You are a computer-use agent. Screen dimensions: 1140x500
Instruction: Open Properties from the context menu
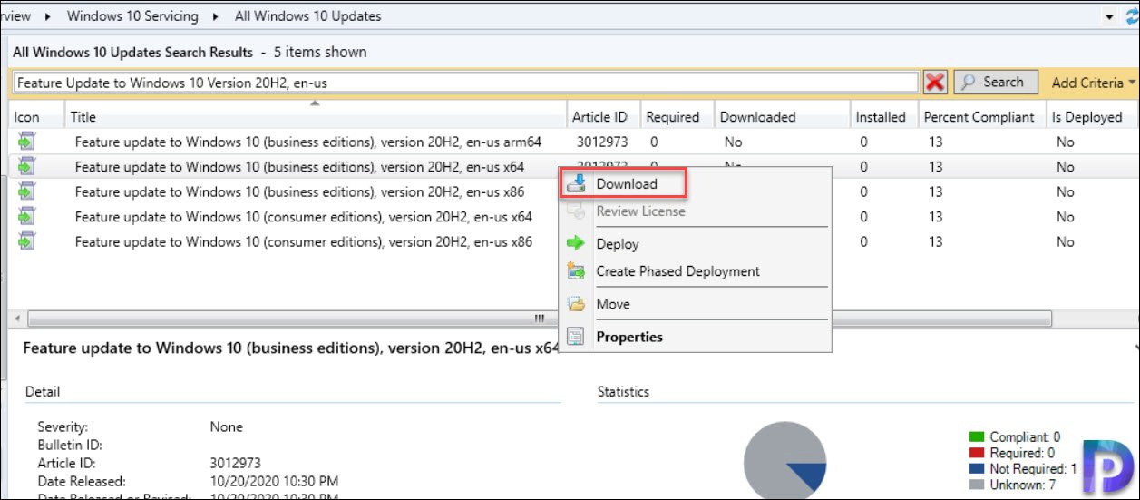click(x=629, y=337)
